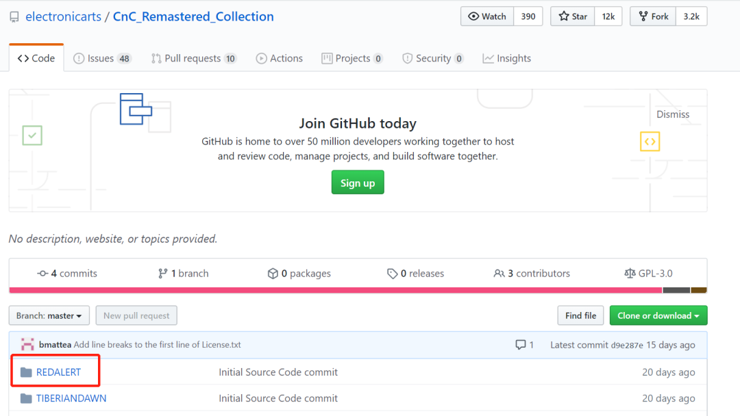Image resolution: width=740 pixels, height=416 pixels.
Task: Watch this repository
Action: (486, 16)
